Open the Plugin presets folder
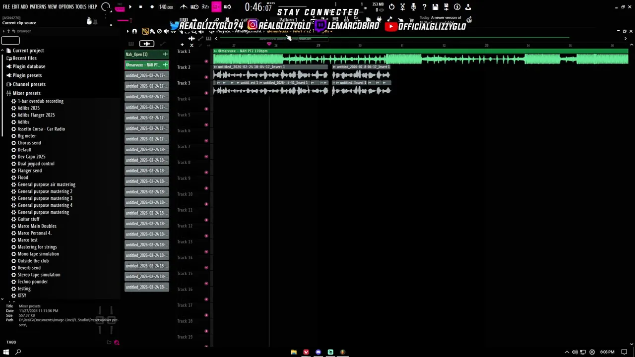Image resolution: width=635 pixels, height=357 pixels. 27,75
